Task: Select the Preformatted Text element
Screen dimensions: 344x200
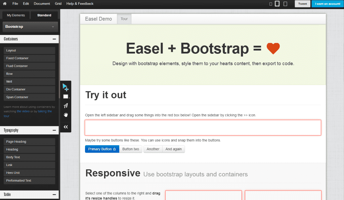Action: point(29,181)
